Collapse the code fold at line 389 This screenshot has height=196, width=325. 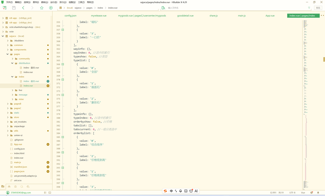63,152
